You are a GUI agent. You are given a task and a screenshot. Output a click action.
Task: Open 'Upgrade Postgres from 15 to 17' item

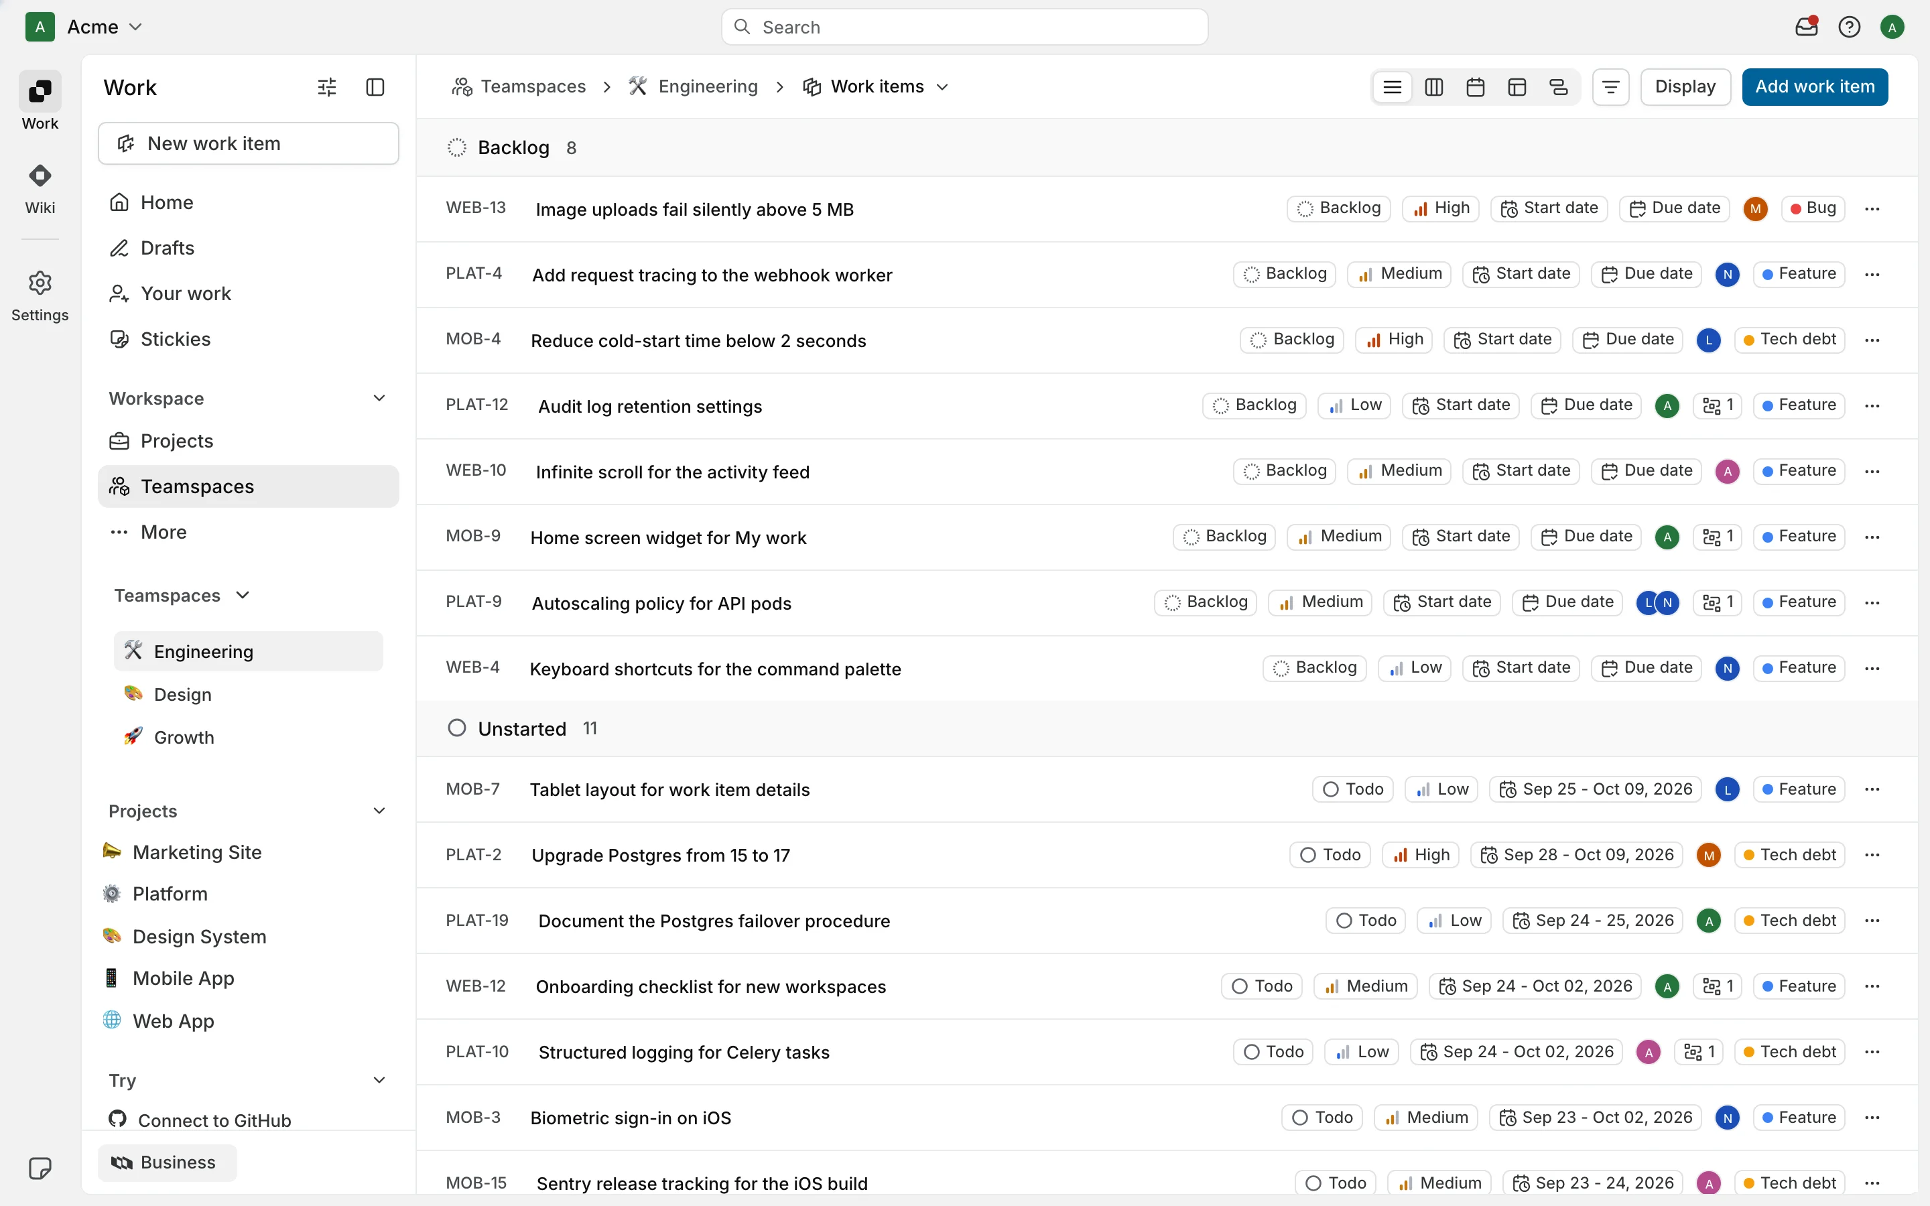click(x=660, y=856)
